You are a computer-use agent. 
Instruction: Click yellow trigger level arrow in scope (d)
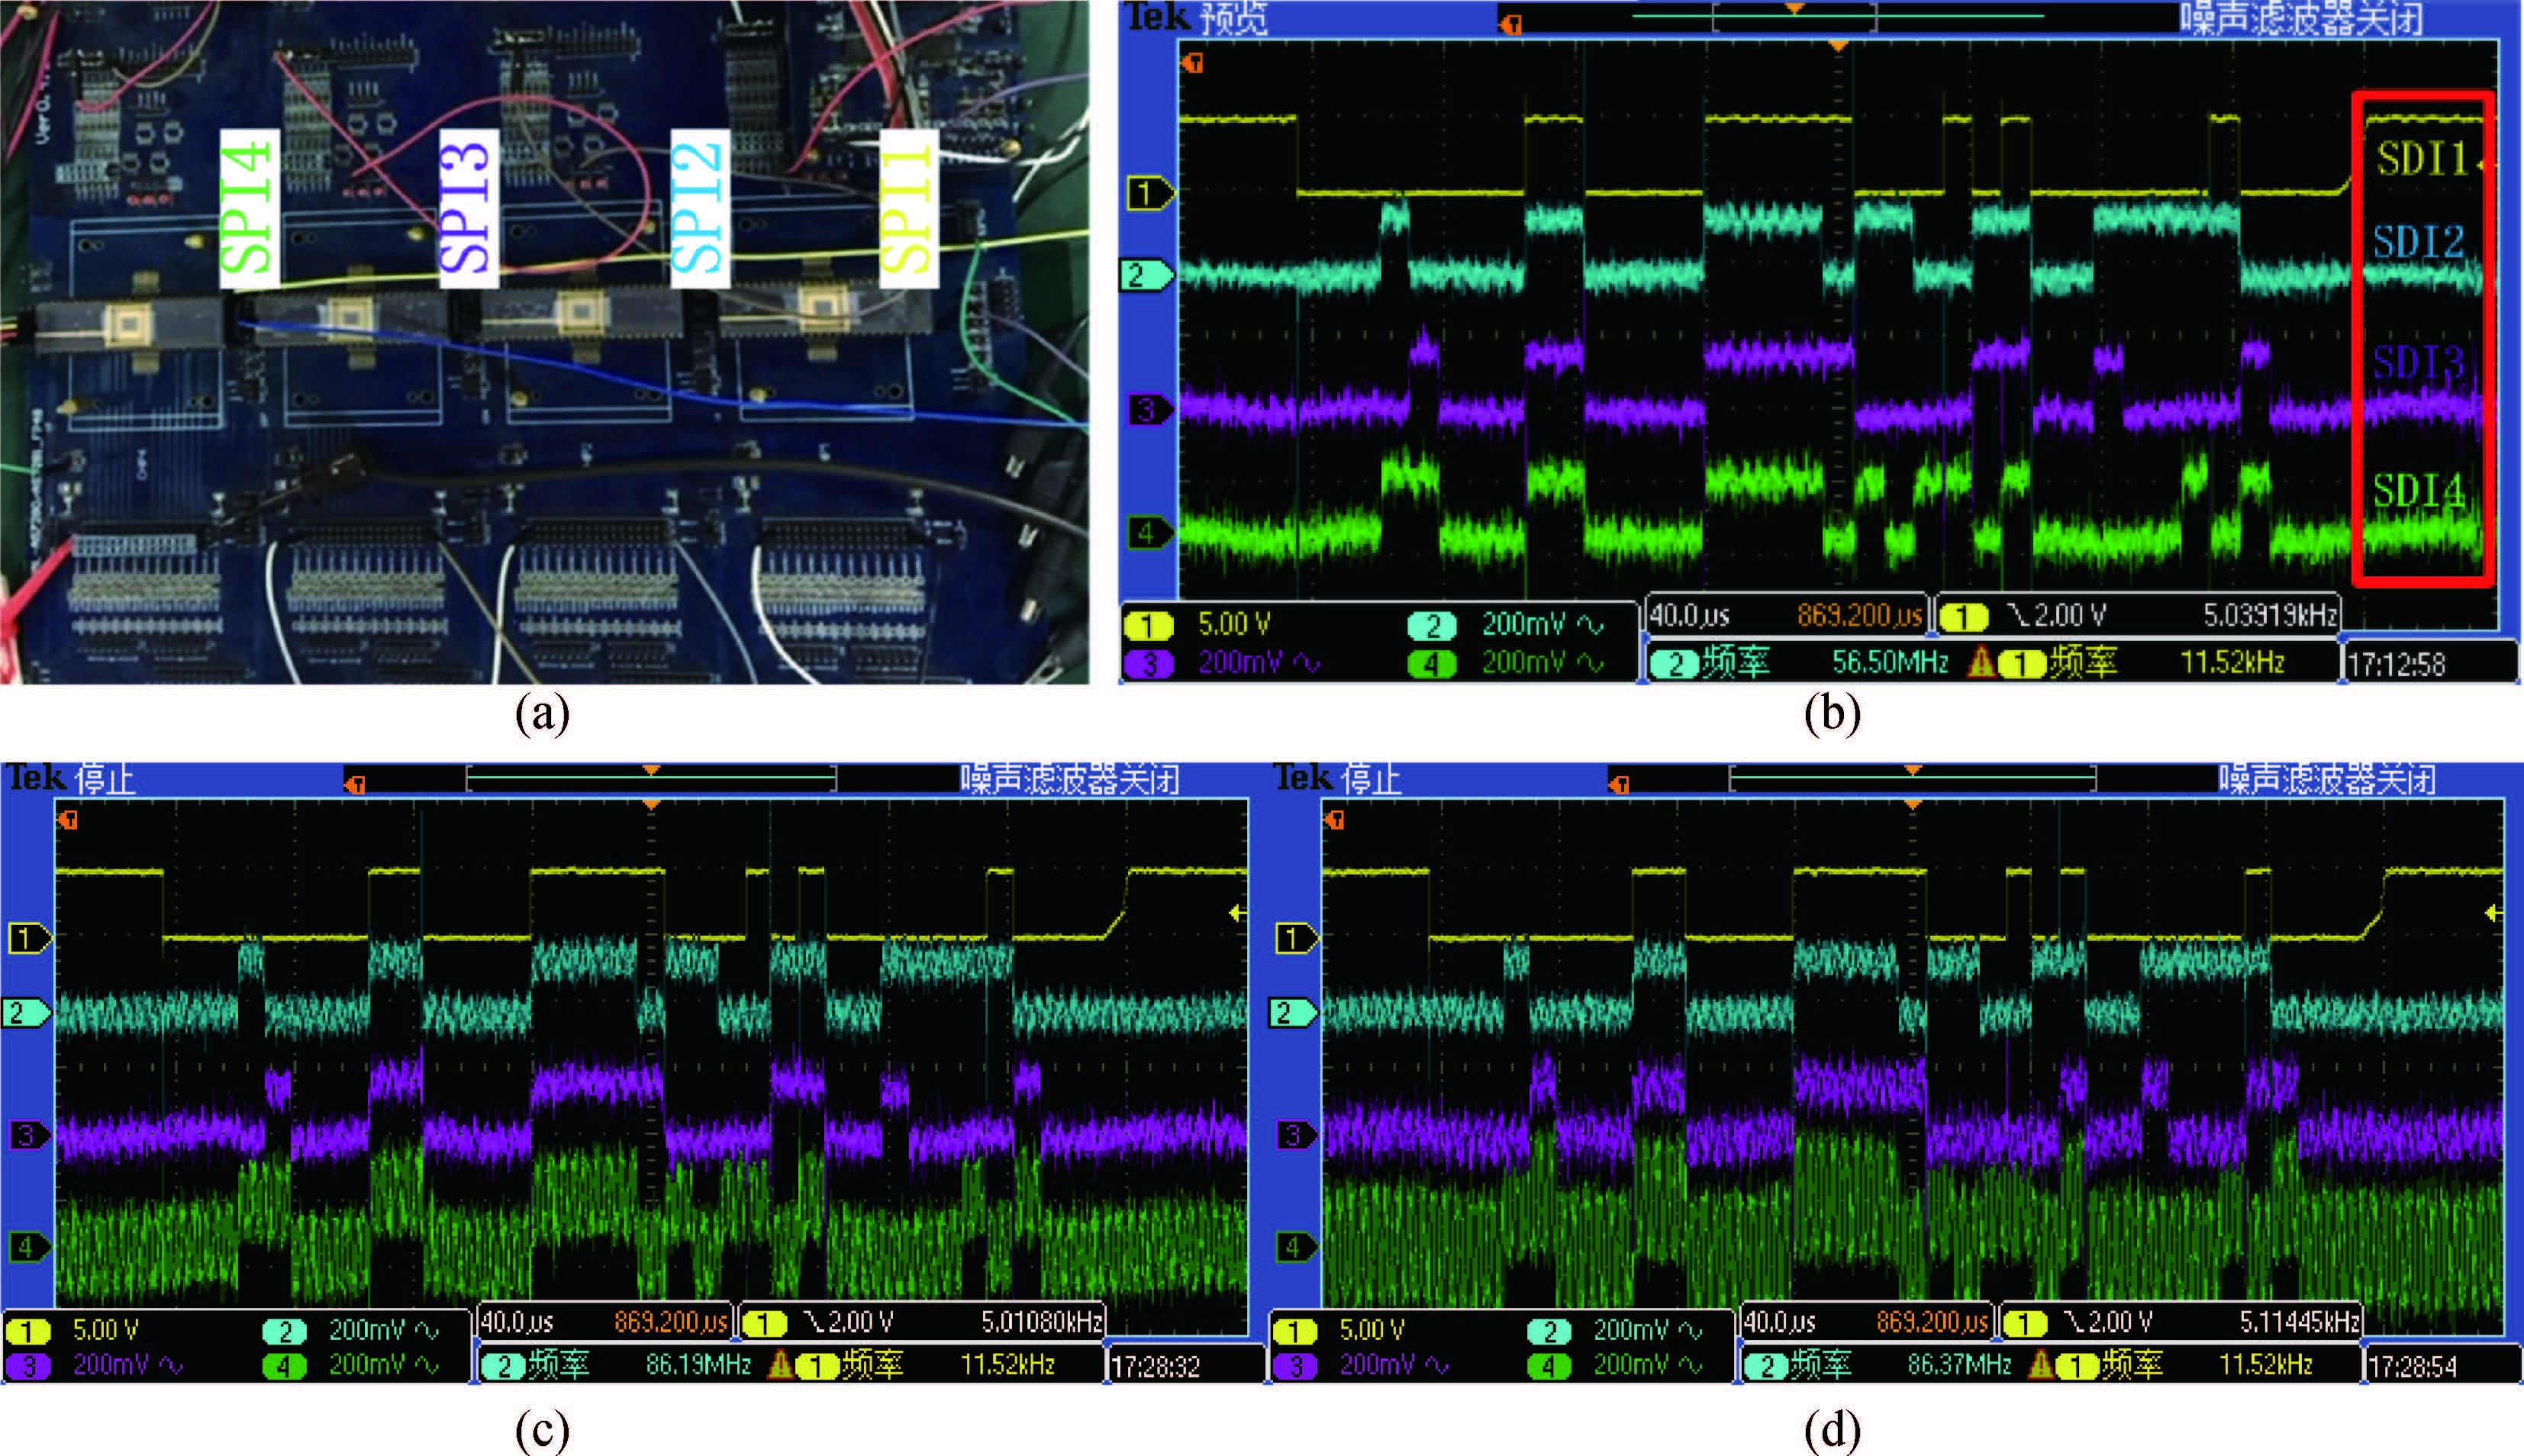click(x=2493, y=913)
